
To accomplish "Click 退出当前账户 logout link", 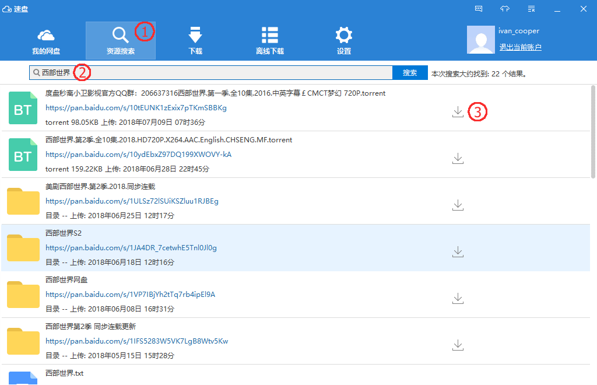I will pos(520,47).
